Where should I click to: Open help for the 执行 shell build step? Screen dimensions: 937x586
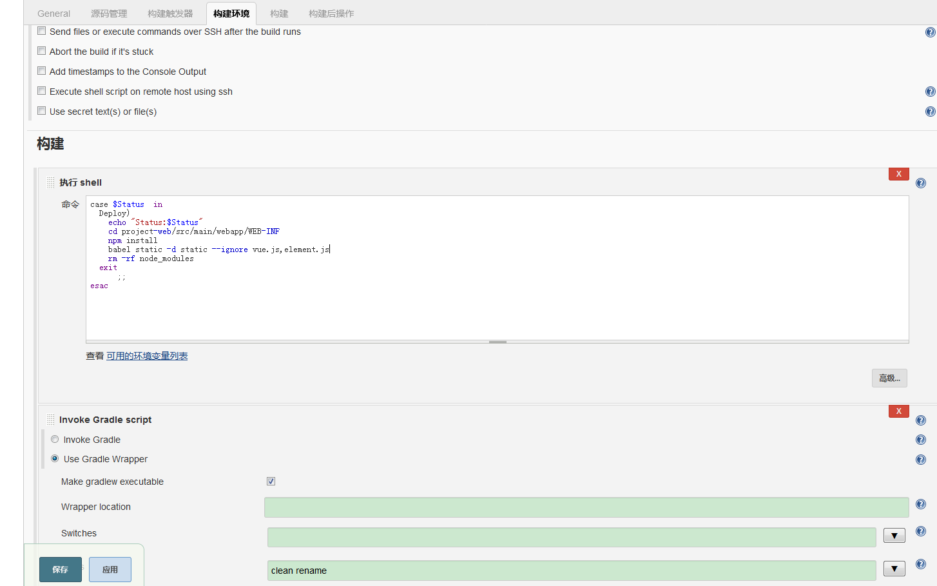click(x=920, y=182)
